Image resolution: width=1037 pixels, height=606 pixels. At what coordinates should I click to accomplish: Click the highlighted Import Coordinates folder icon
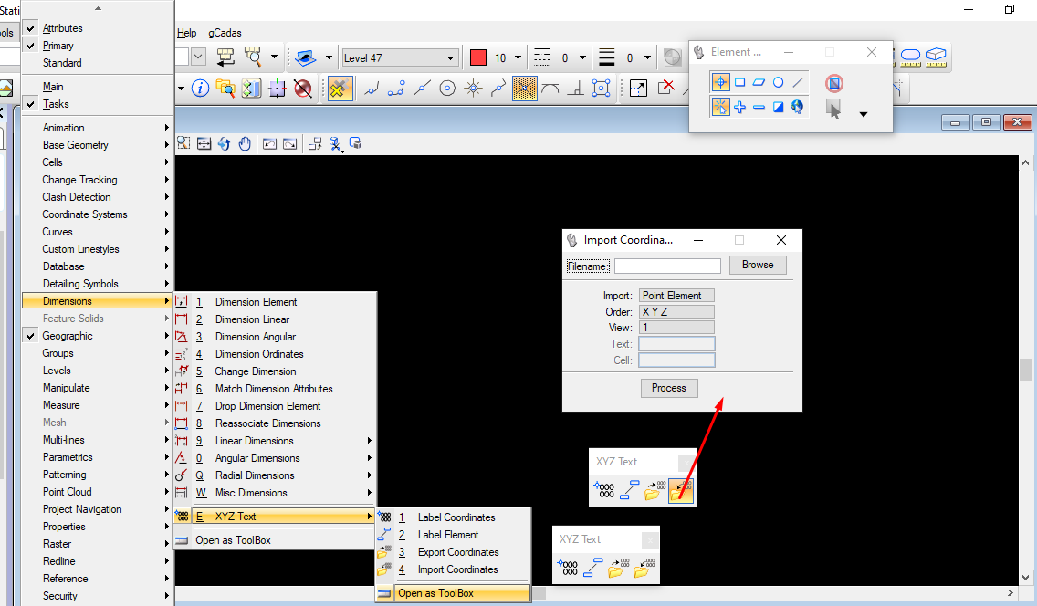(x=681, y=491)
